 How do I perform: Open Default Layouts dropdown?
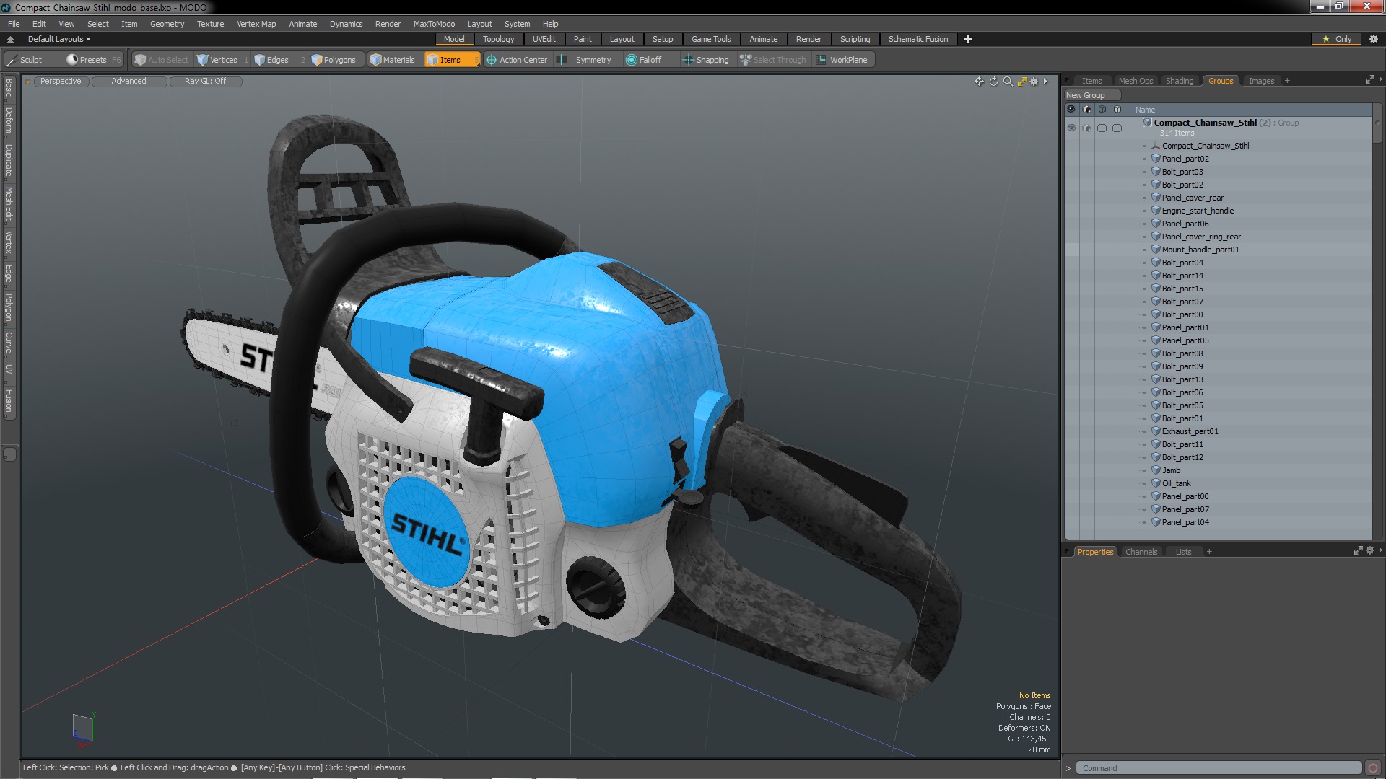coord(59,39)
